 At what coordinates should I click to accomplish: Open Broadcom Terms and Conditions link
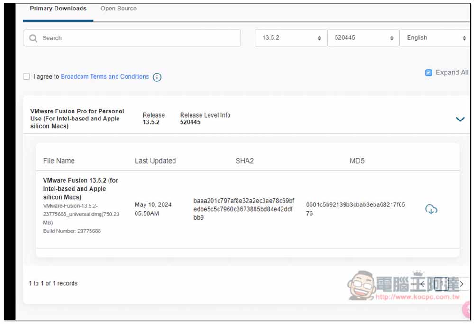pos(105,76)
